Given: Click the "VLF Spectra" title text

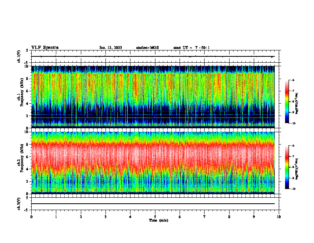Looking at the screenshot, I should [45, 48].
